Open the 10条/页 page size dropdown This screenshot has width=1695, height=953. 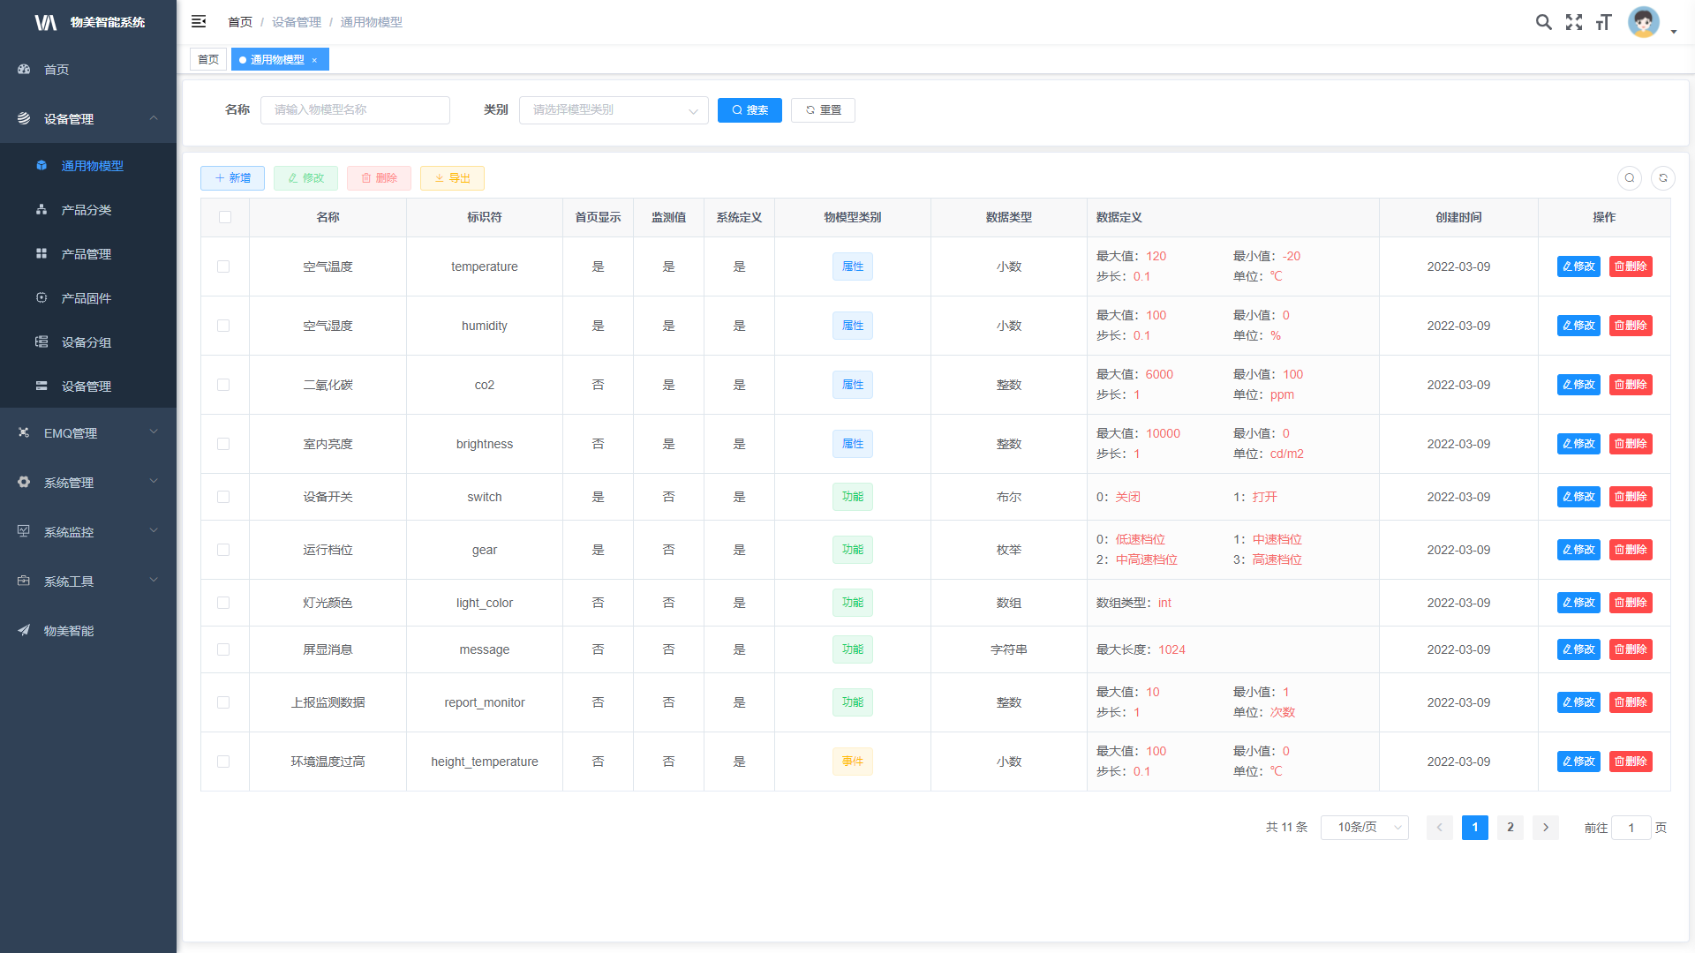coord(1364,828)
